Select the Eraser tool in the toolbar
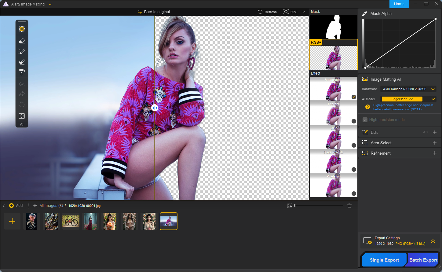 pos(22,41)
